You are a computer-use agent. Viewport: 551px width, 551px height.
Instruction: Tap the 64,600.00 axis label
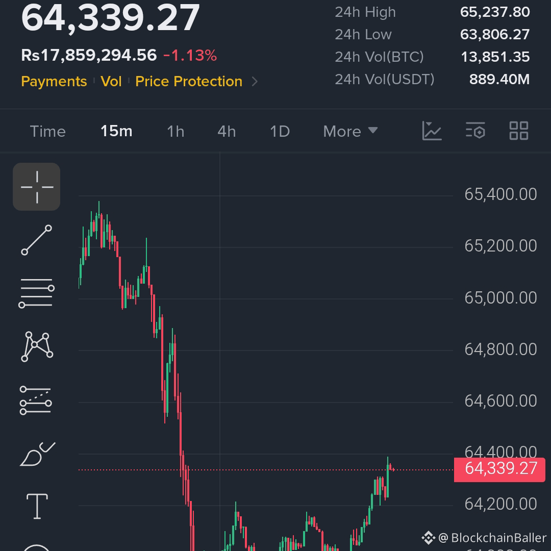501,401
